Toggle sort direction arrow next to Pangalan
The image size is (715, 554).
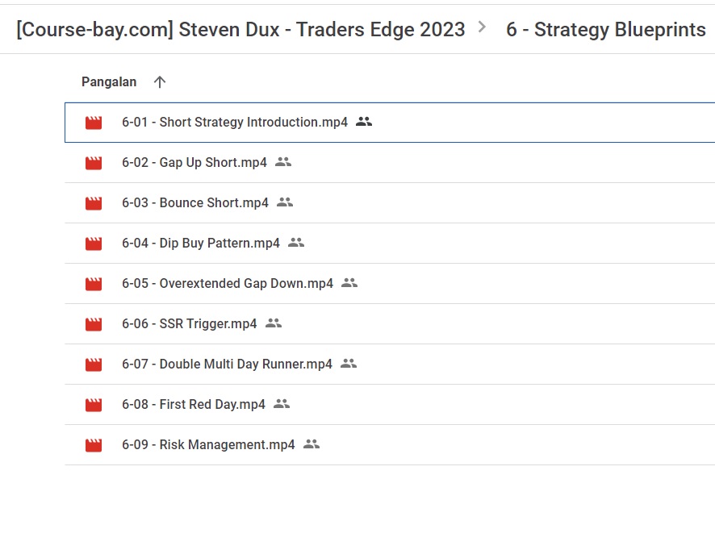[160, 82]
